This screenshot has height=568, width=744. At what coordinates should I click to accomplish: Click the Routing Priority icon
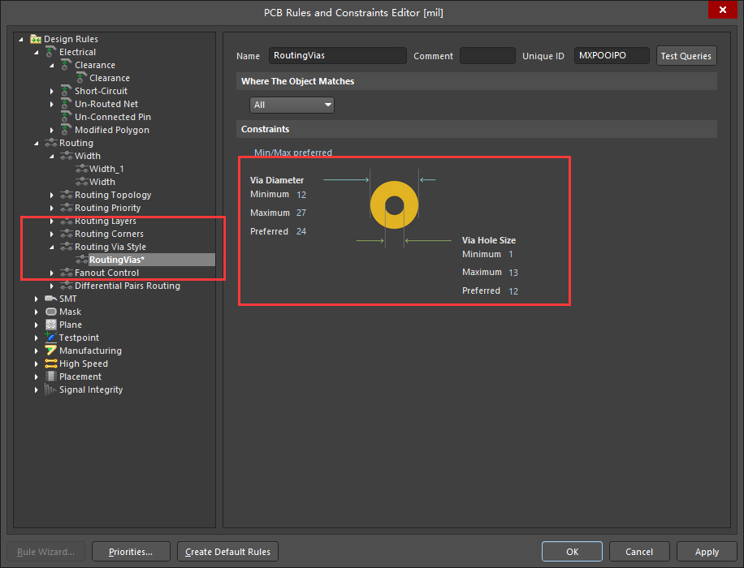[x=67, y=208]
